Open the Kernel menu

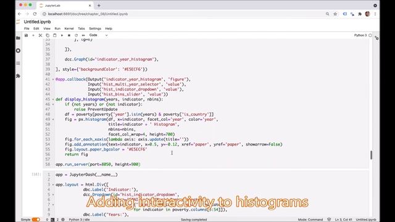pos(69,29)
